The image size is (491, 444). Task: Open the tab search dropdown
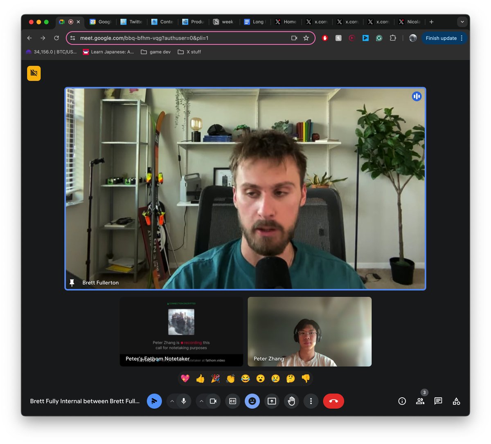[462, 22]
